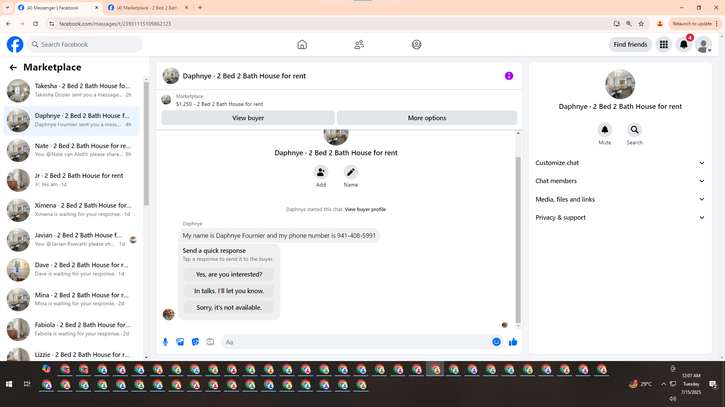Expand Chat members section
This screenshot has height=407, width=725.
(x=620, y=181)
